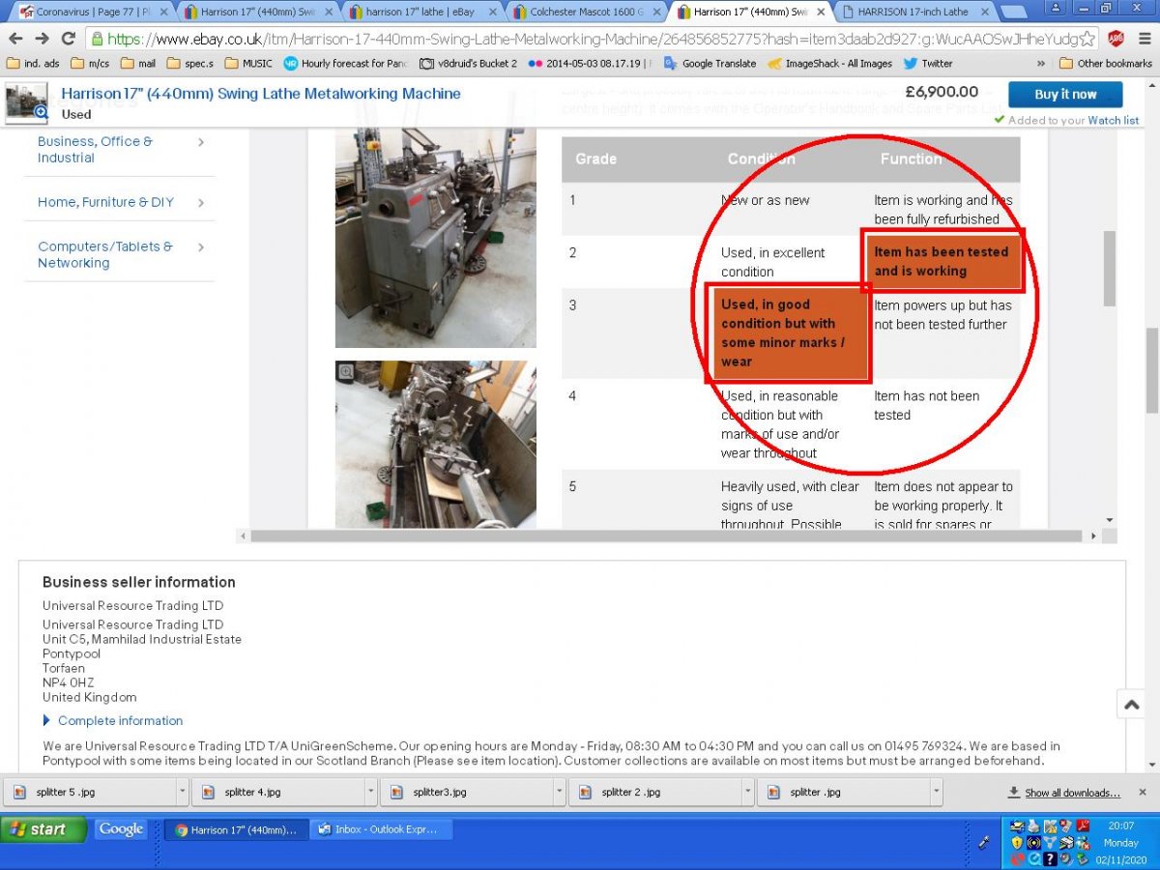Open the upper grey lathe photo
Viewport: 1160px width, 870px height.
point(435,237)
